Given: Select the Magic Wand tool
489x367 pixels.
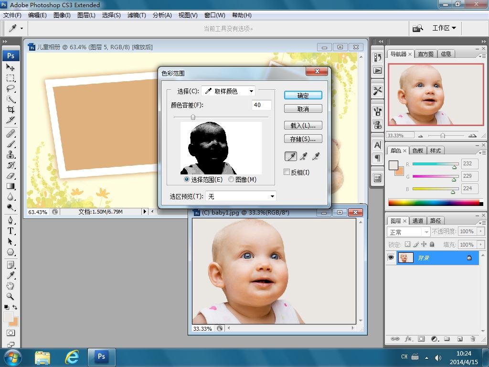Looking at the screenshot, I should pyautogui.click(x=11, y=99).
